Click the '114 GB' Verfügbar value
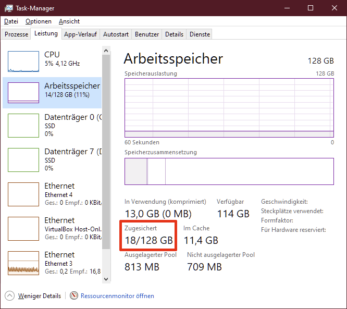Screen dimensions: 347x309 pyautogui.click(x=233, y=214)
